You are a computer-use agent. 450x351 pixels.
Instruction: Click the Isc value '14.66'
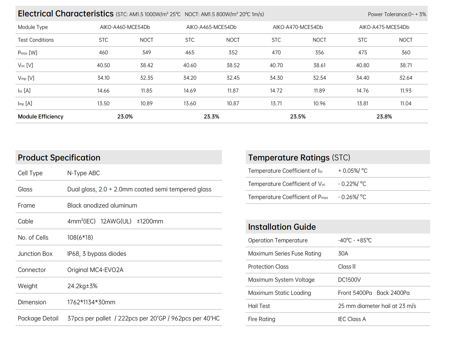click(103, 91)
